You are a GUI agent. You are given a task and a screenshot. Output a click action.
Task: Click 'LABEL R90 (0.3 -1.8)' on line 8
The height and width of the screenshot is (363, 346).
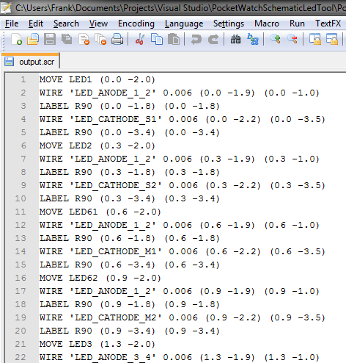pyautogui.click(x=97, y=172)
